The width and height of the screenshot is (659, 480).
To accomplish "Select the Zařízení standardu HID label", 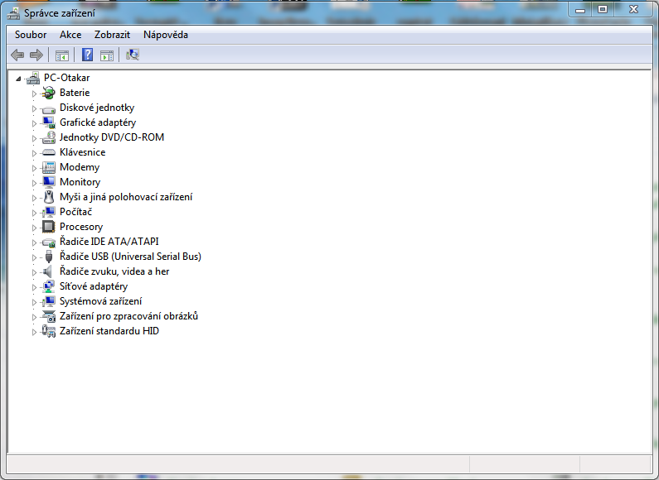I will tap(109, 331).
